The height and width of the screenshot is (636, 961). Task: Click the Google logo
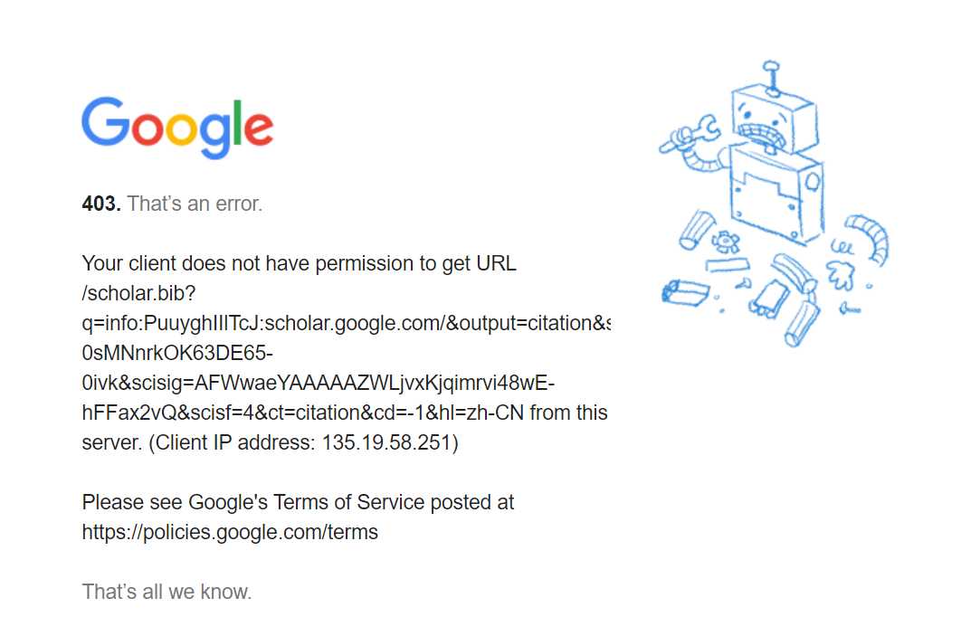tap(177, 128)
